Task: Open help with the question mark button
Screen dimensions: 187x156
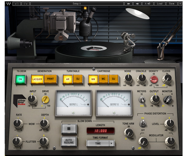Action: [x=180, y=4]
